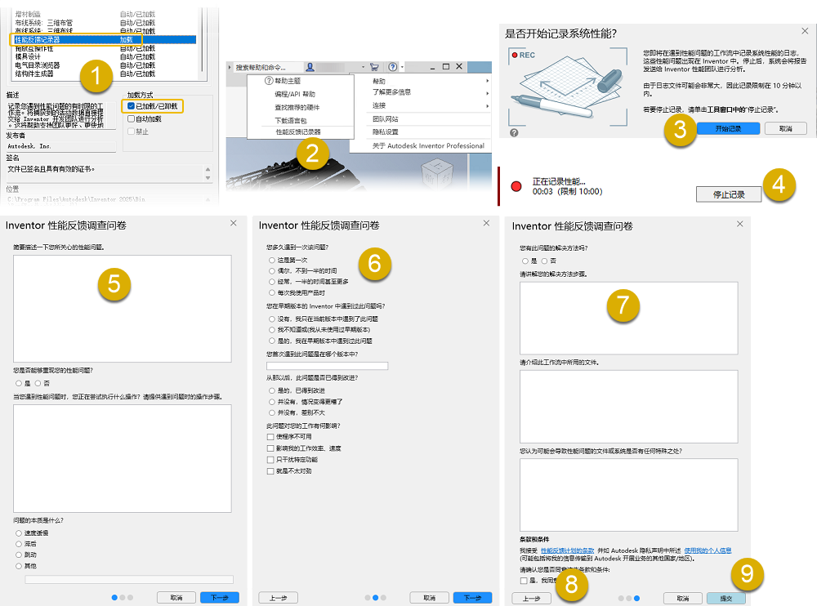Enable the 自动加载 checkbox
817x606 pixels.
pyautogui.click(x=132, y=118)
